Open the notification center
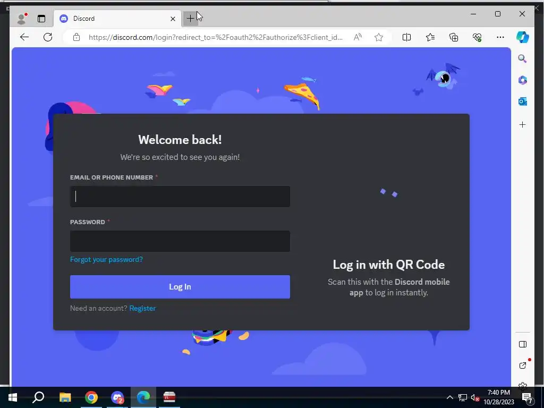Viewport: 544px width, 408px height. 527,397
